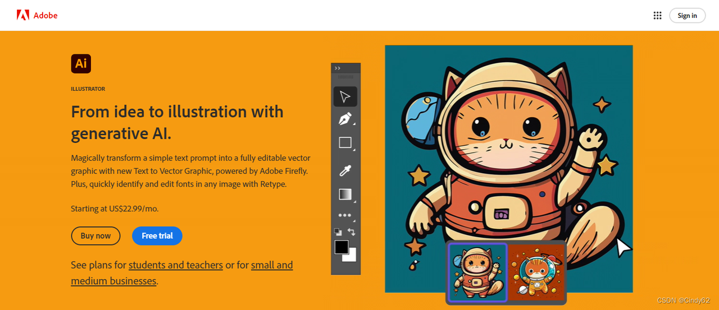This screenshot has height=310, width=719.
Task: Open the apps grid menu
Action: coord(657,15)
